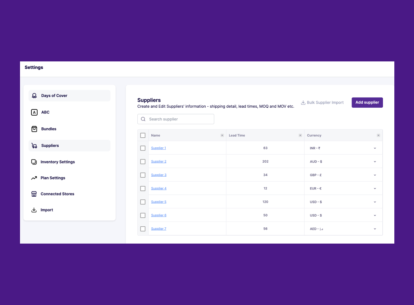Click lead time value 202
This screenshot has width=414, height=305.
tap(265, 161)
